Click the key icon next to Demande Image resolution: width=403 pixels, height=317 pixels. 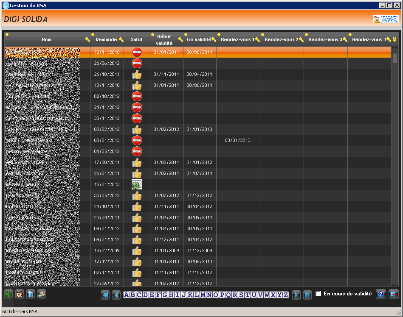coord(121,39)
